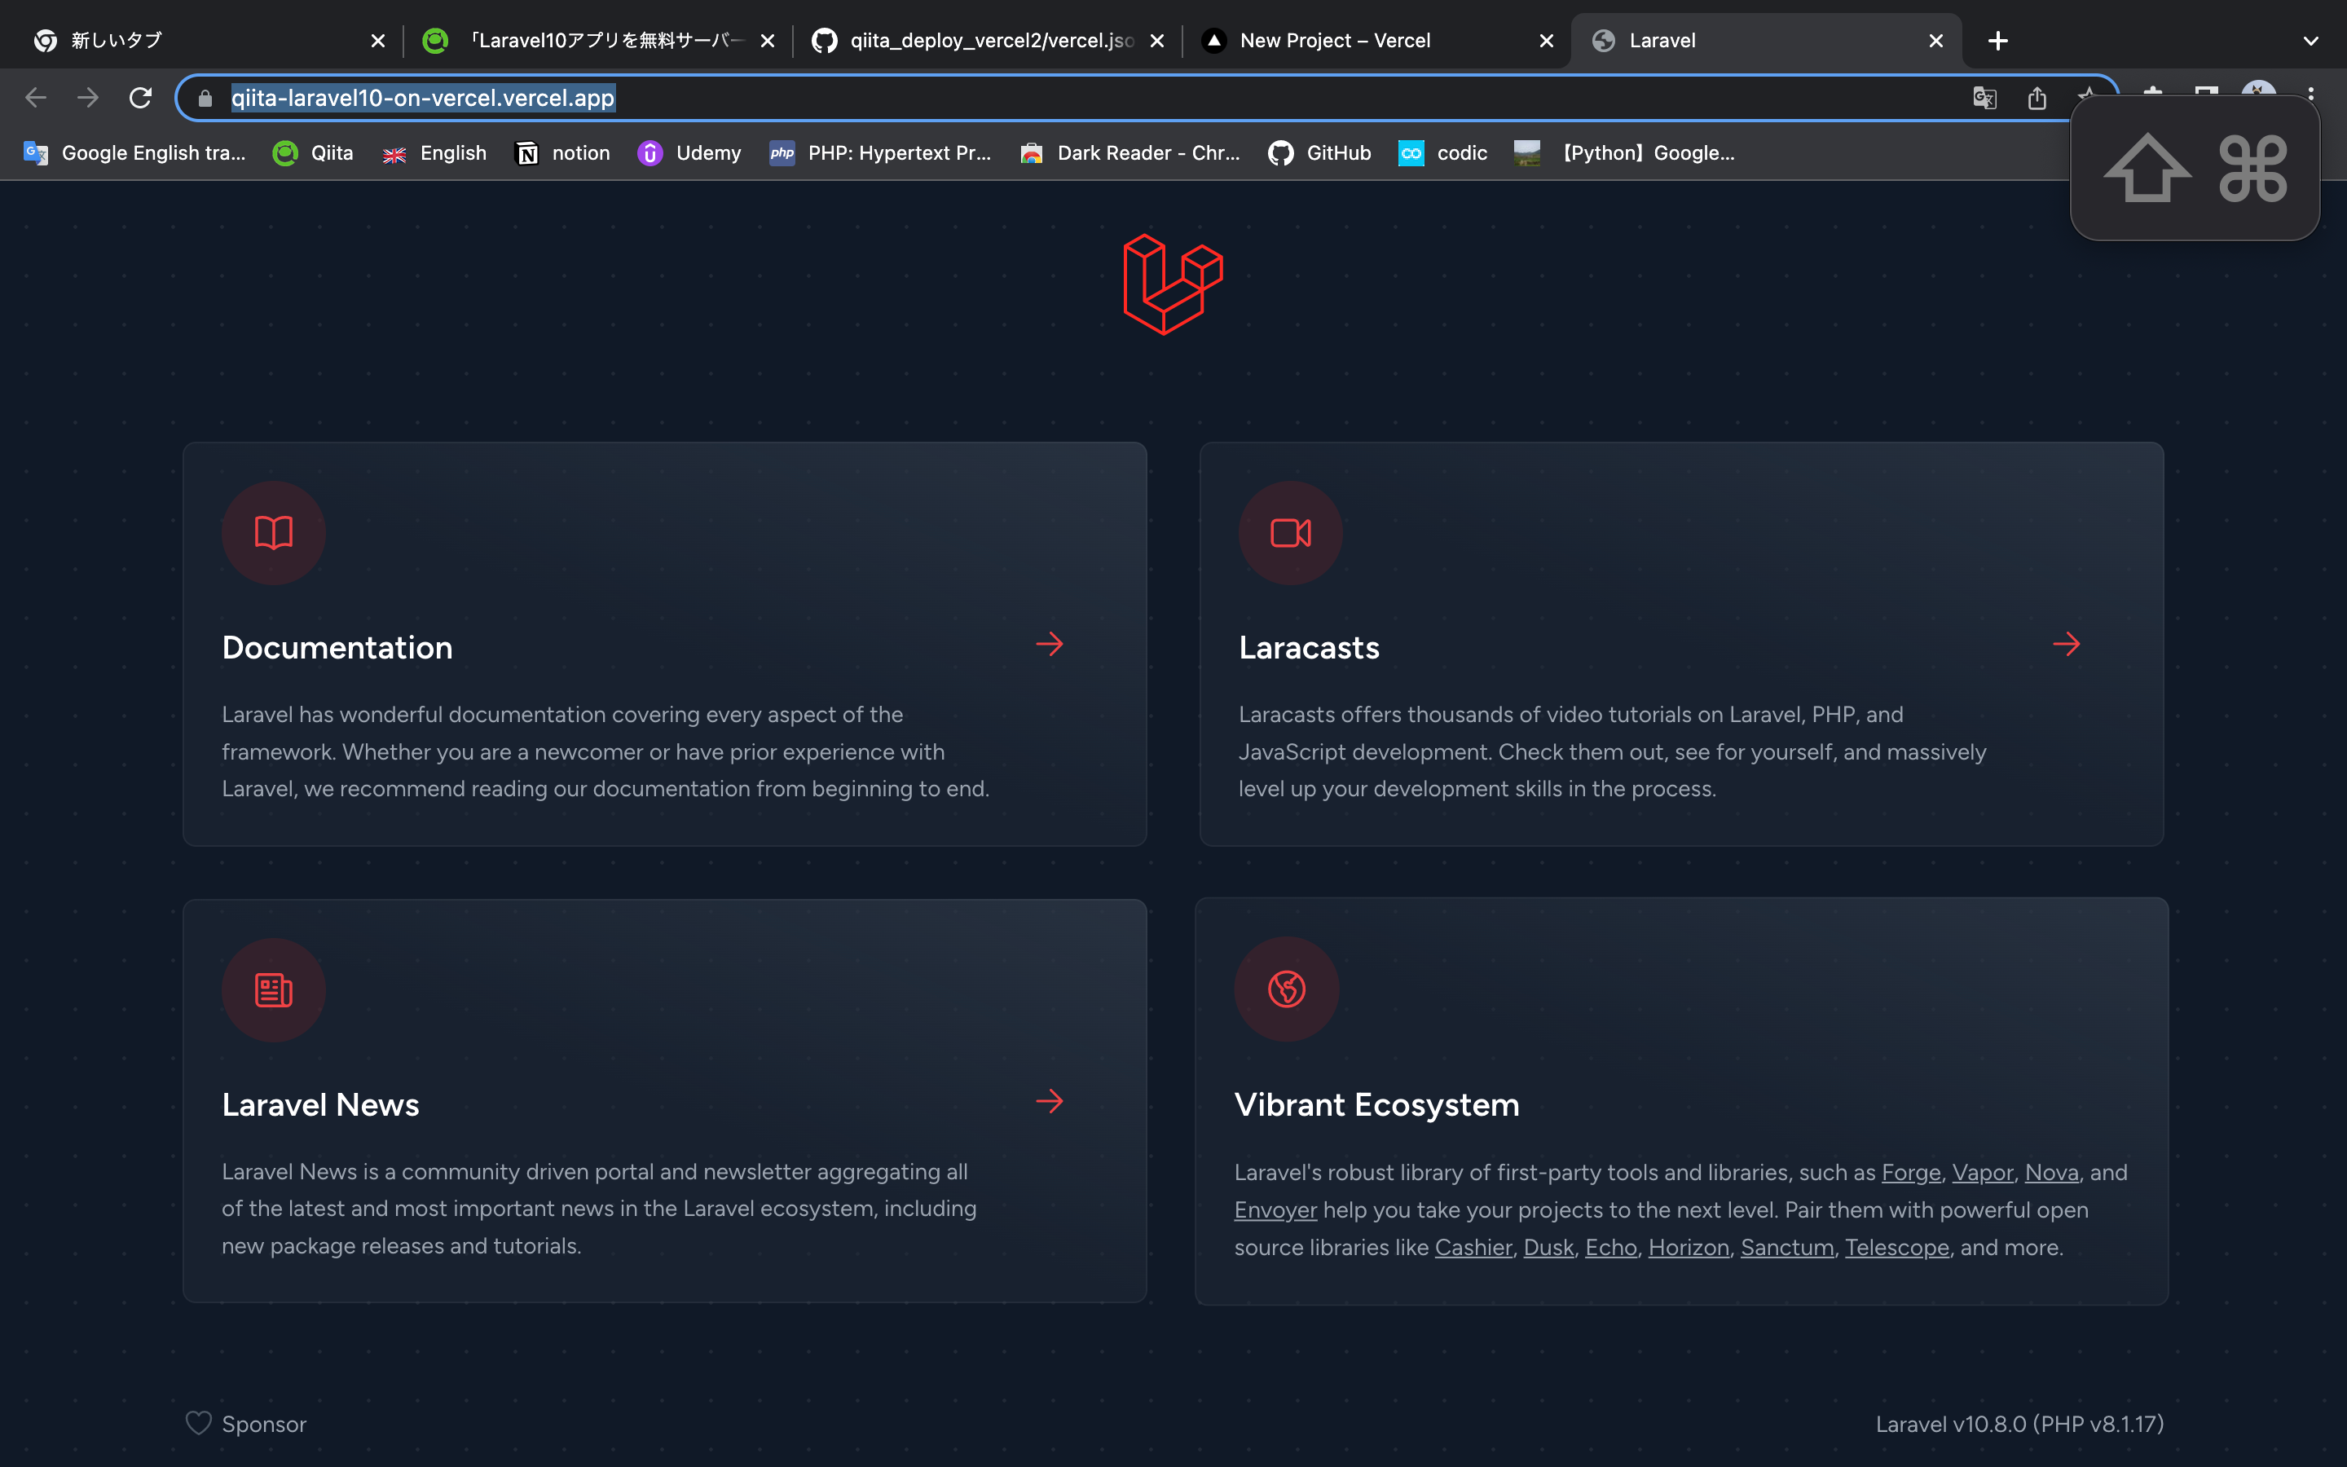Follow the Cashier link
This screenshot has height=1467, width=2347.
[1473, 1247]
